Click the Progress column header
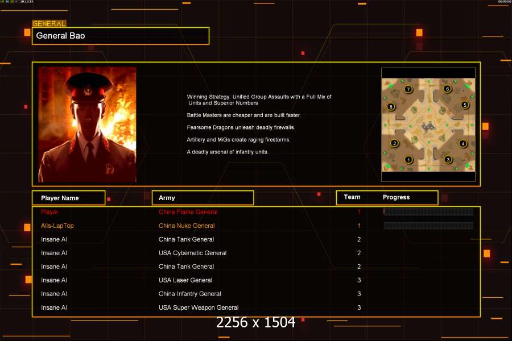The height and width of the screenshot is (341, 512). click(397, 197)
